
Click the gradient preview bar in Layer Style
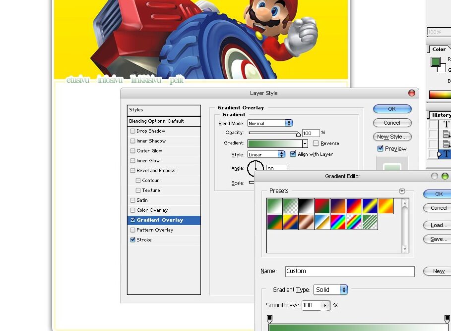click(x=275, y=143)
